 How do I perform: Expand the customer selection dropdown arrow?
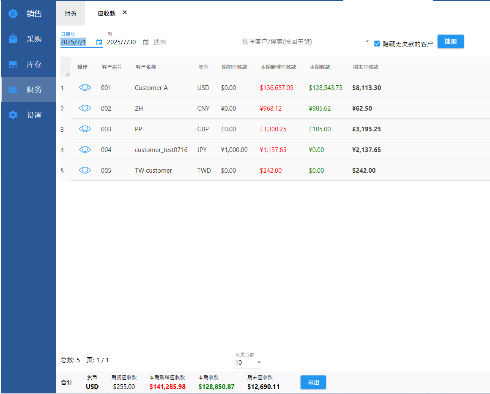[367, 42]
